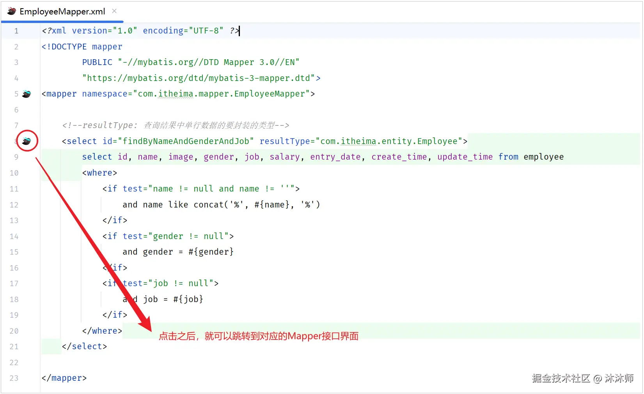Click the resultType comment on line 7

pos(176,125)
